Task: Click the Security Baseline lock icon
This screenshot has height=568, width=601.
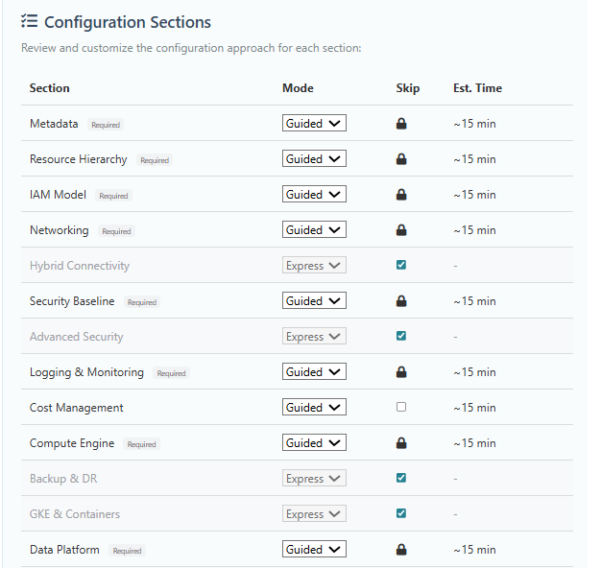Action: click(x=401, y=301)
